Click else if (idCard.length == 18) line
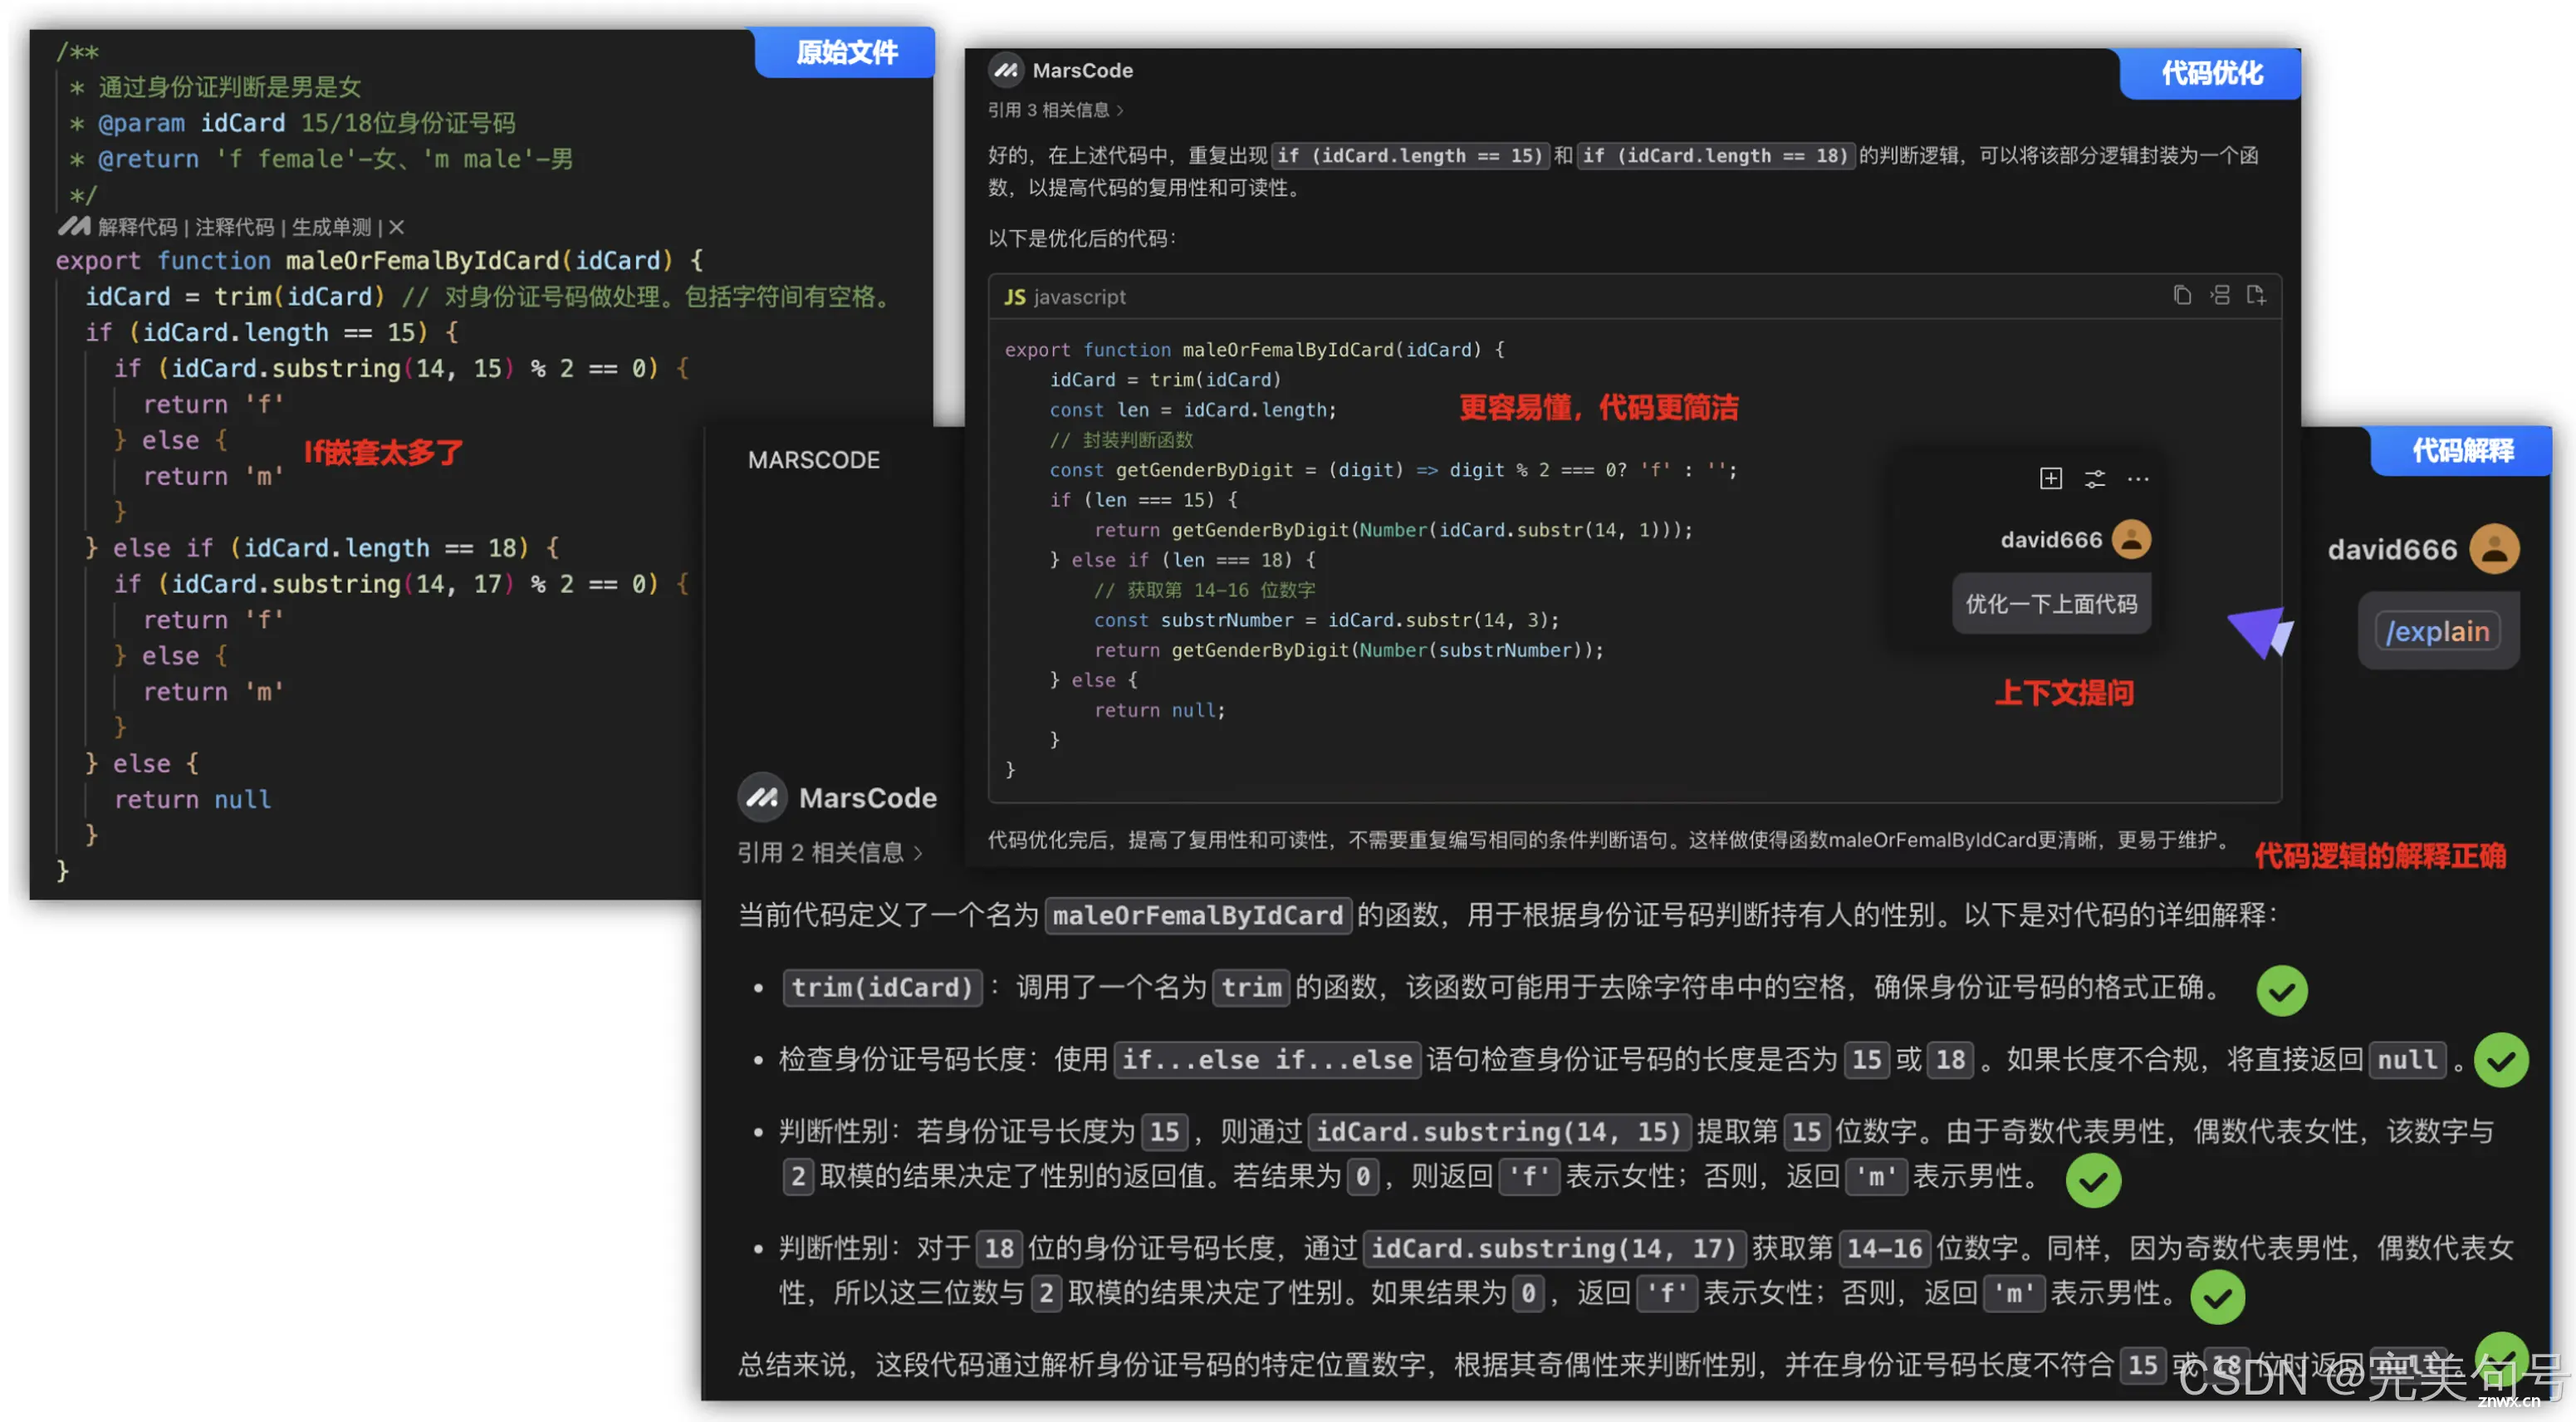2576x1422 pixels. (322, 548)
